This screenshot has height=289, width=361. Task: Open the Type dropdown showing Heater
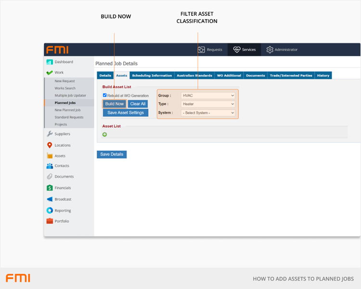point(208,104)
